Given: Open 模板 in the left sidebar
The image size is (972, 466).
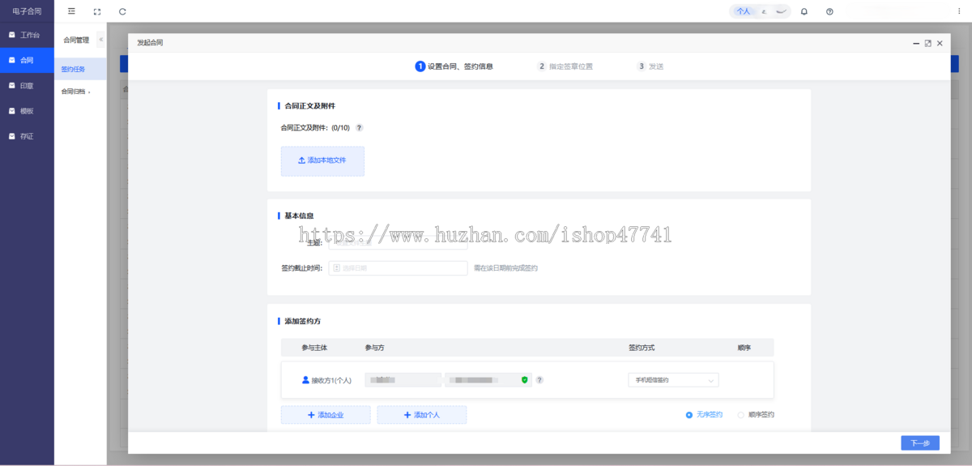Looking at the screenshot, I should click(x=27, y=111).
